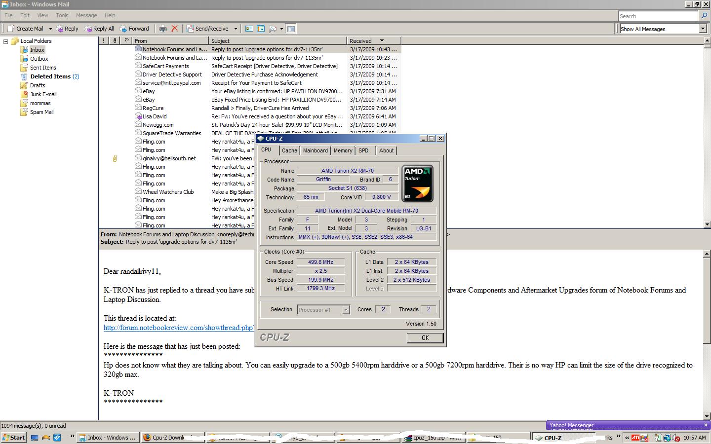Open the Send/Receive dropdown arrow

236,29
